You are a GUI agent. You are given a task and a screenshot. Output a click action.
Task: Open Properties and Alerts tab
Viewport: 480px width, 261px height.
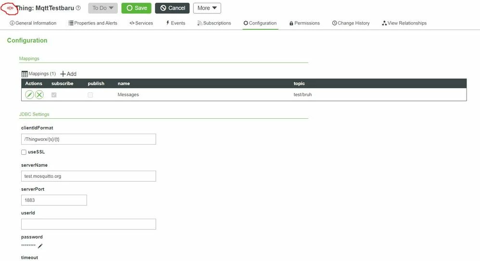(93, 23)
